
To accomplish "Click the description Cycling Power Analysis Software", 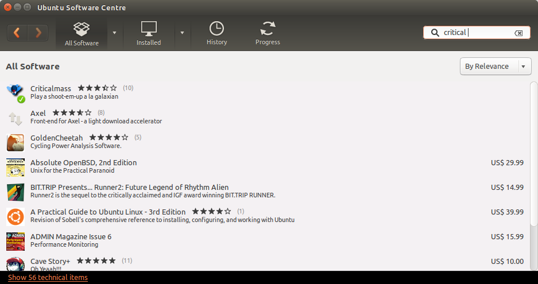I will (x=76, y=146).
